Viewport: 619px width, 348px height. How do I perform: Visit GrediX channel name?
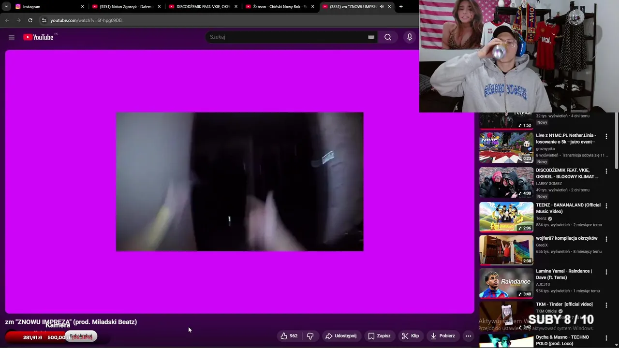542,245
